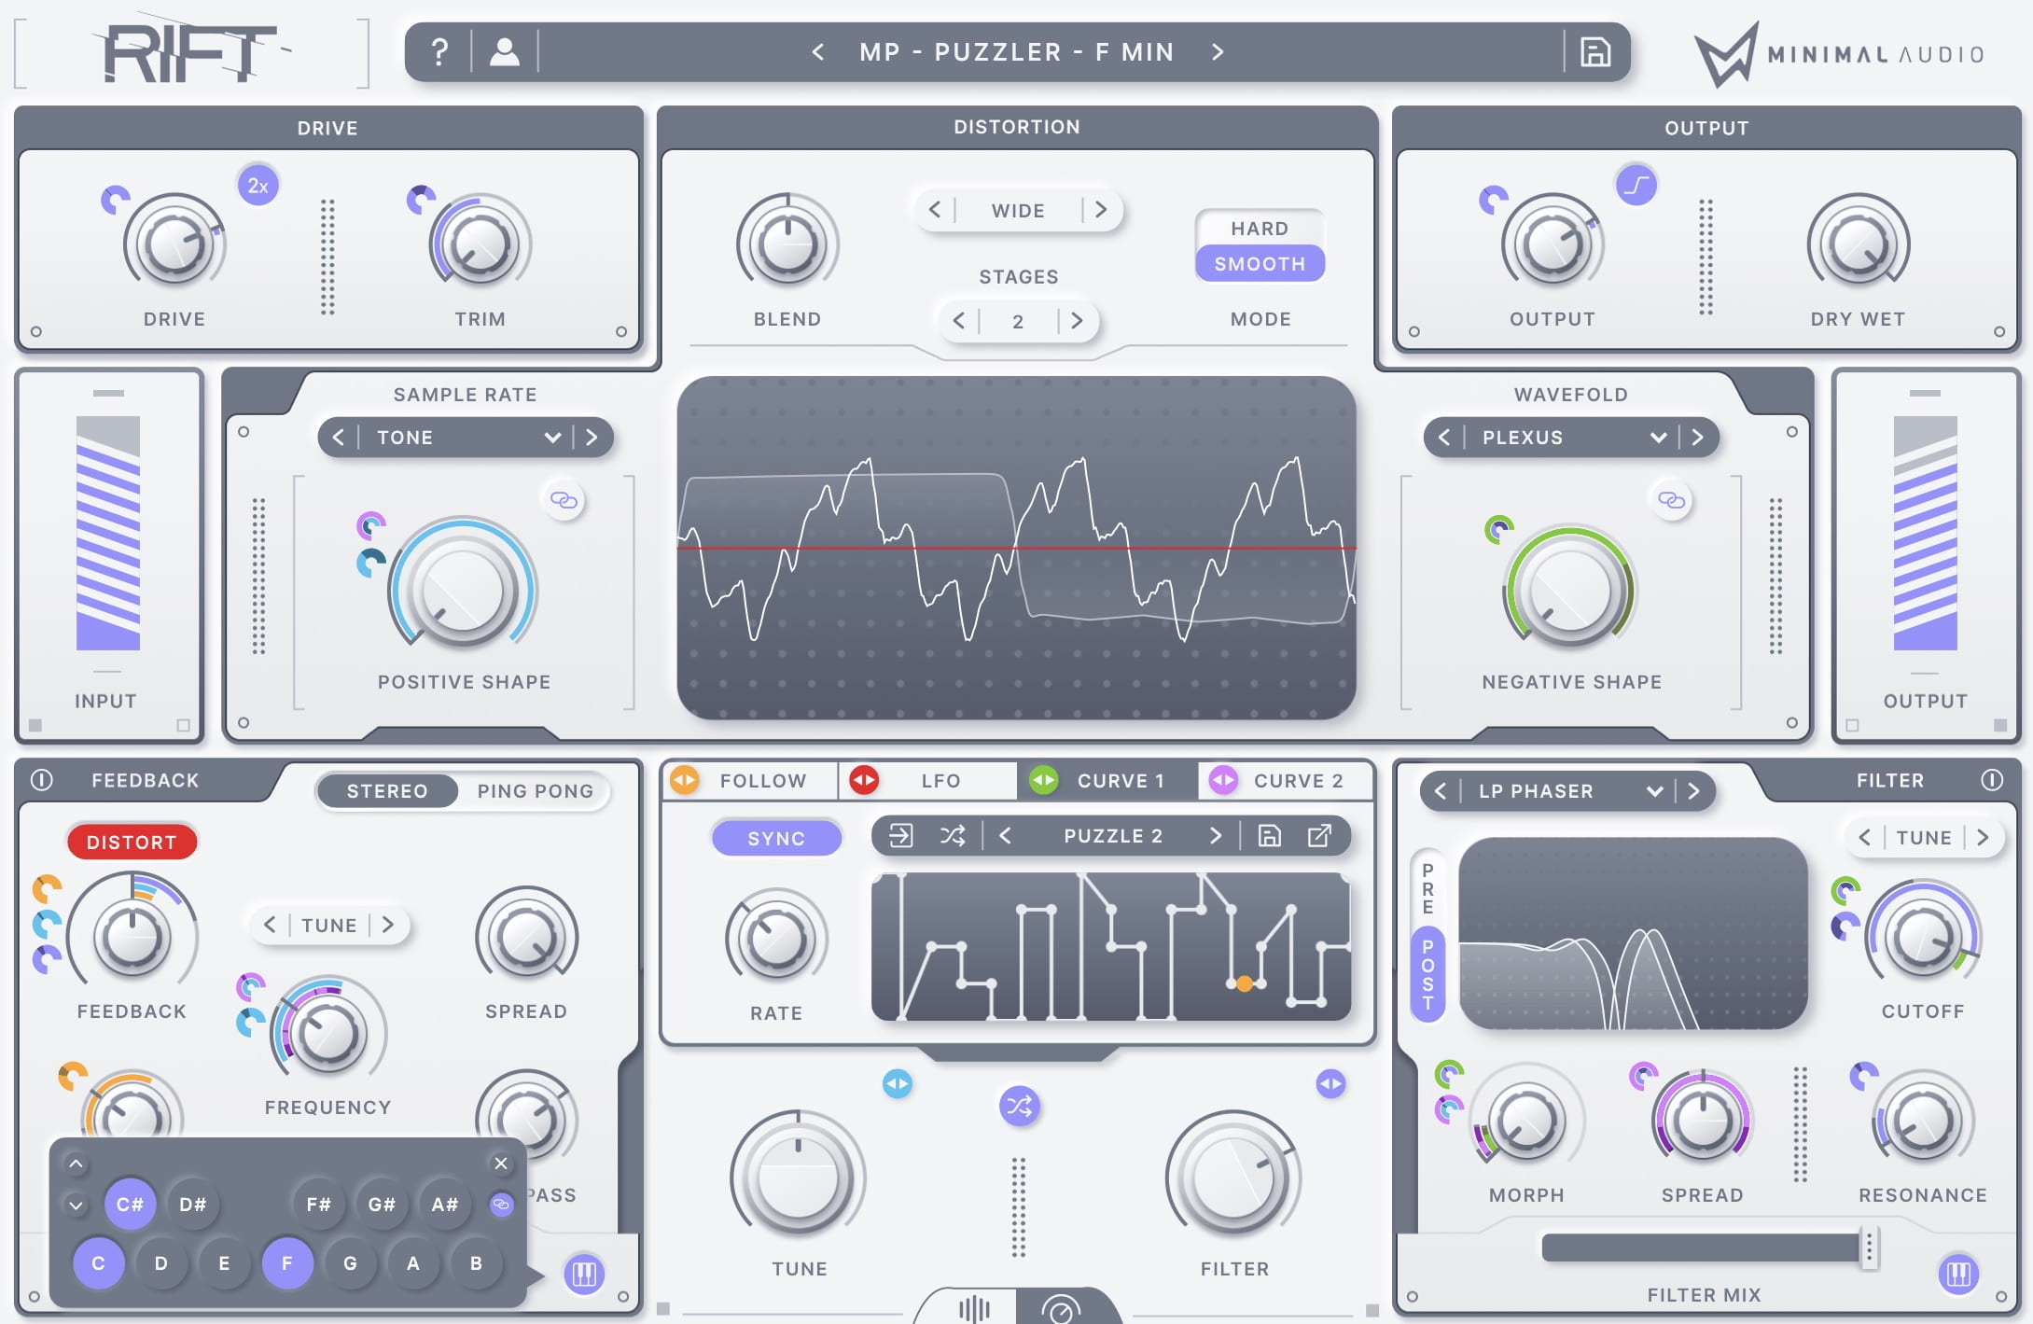The width and height of the screenshot is (2033, 1324).
Task: Toggle the DISTORT feedback button
Action: coord(132,842)
